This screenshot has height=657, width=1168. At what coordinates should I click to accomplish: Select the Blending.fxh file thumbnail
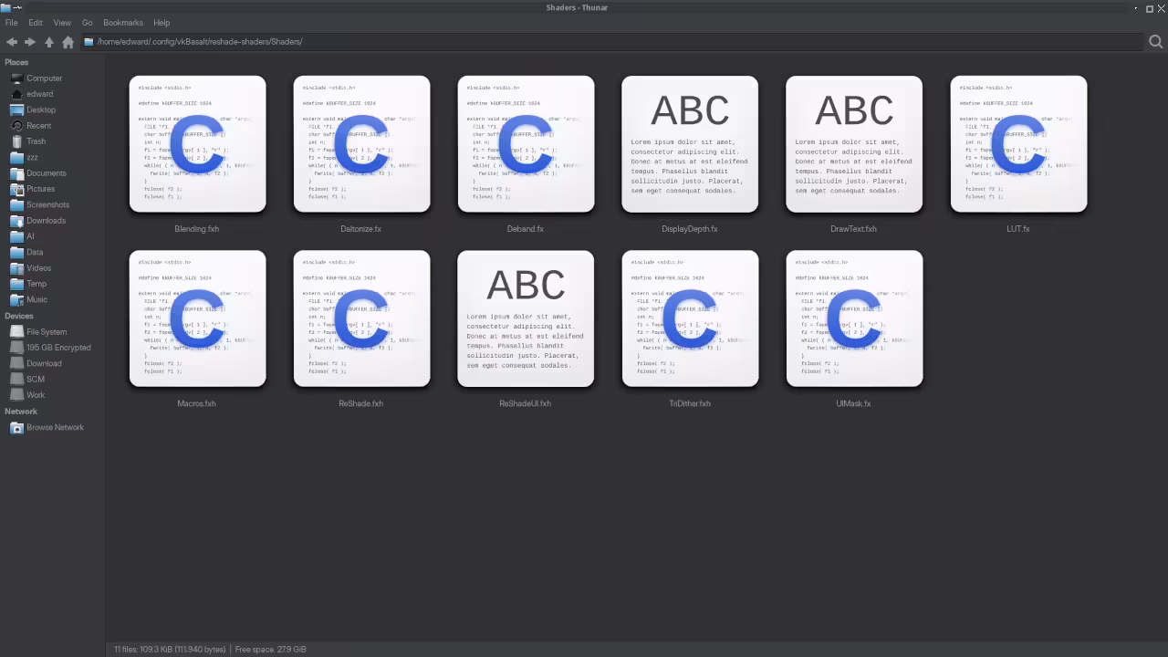pyautogui.click(x=197, y=144)
